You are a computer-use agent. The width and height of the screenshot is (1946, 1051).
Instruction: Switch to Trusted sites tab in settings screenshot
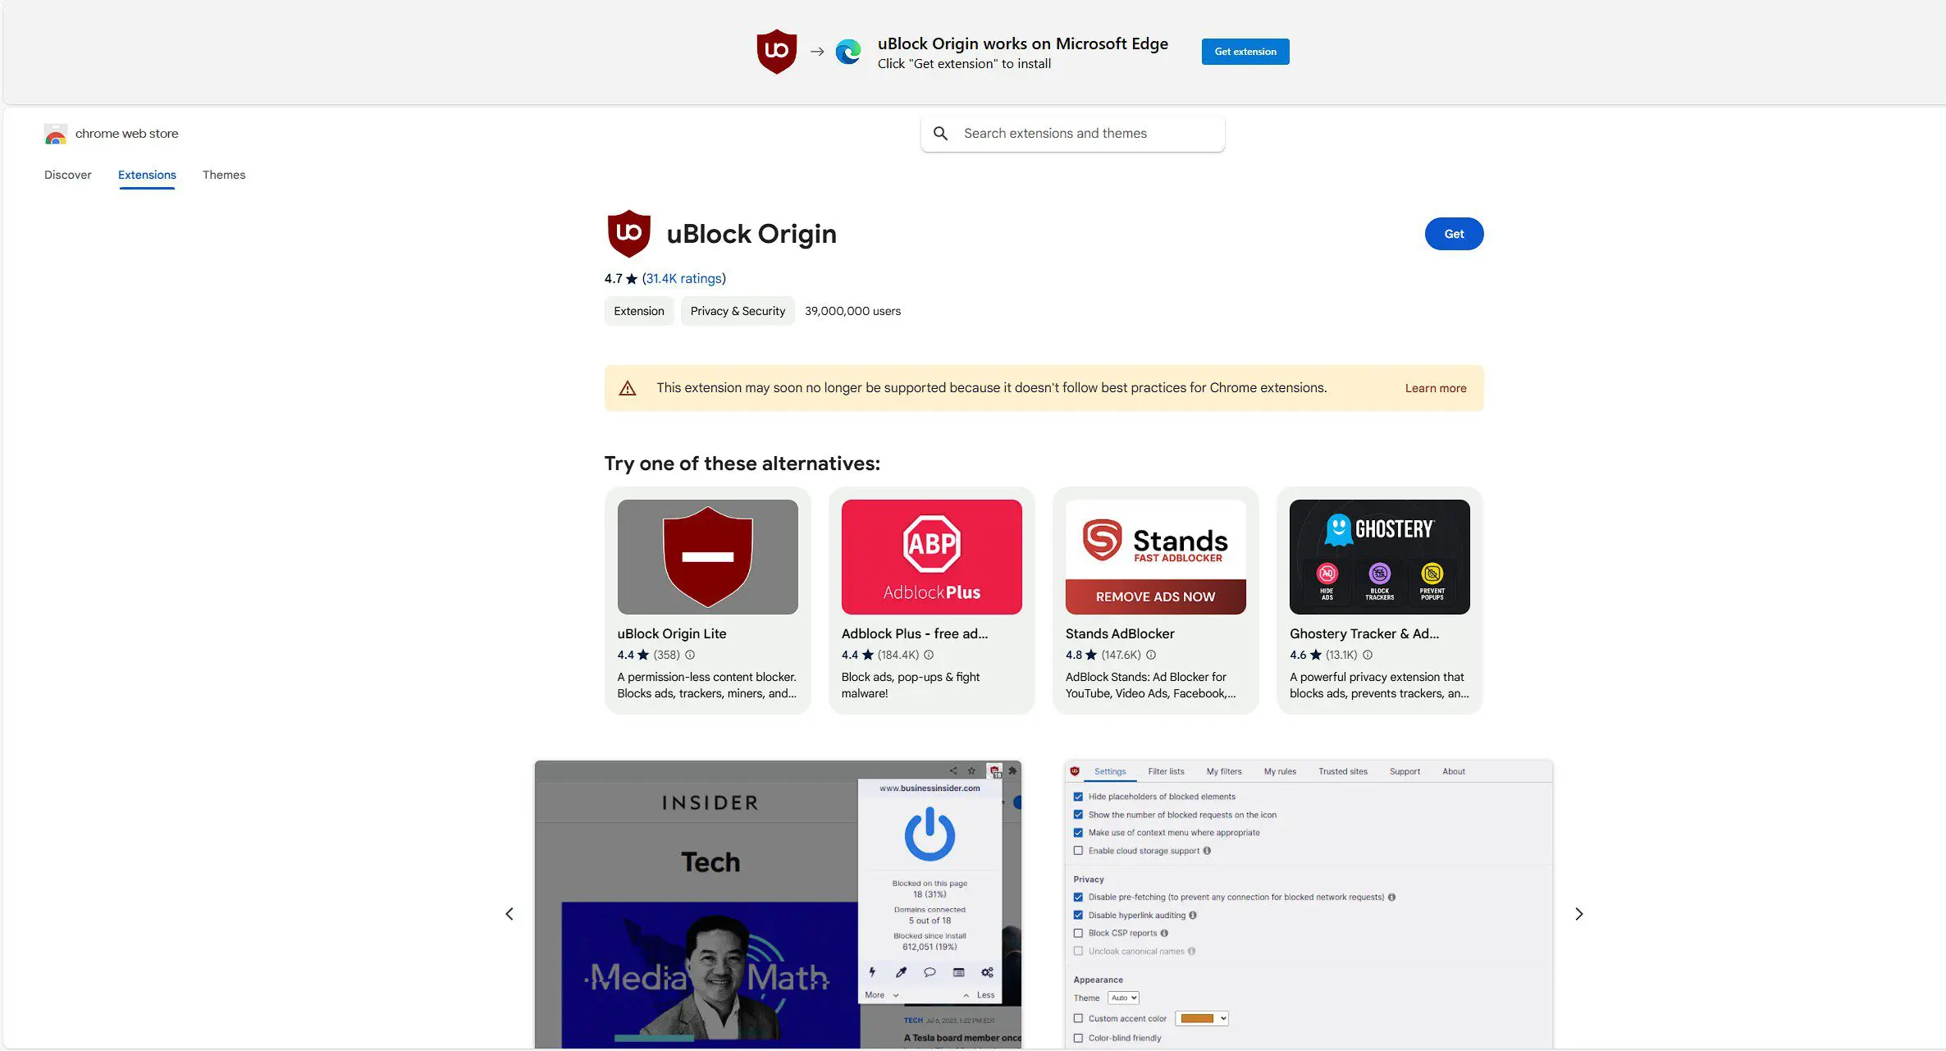pos(1343,772)
